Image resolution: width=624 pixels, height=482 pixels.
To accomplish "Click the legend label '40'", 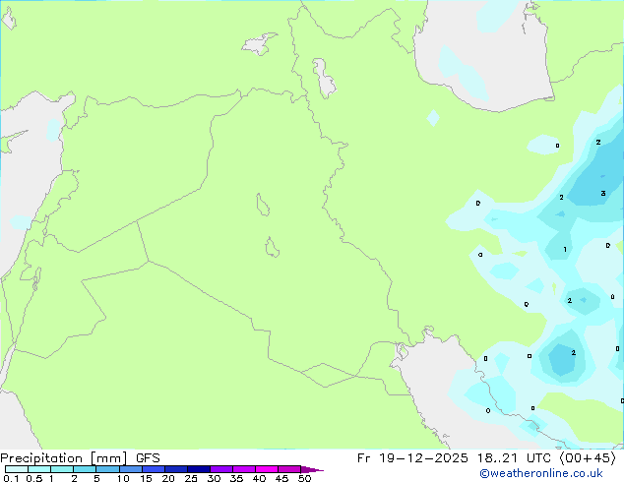I will click(259, 478).
